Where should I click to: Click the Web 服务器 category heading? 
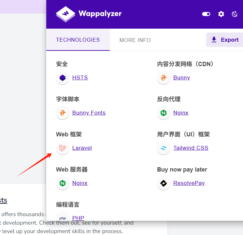pyautogui.click(x=72, y=169)
